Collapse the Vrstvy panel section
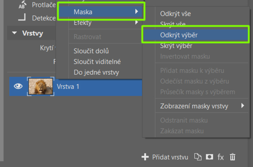This screenshot has width=253, height=167. 14,33
